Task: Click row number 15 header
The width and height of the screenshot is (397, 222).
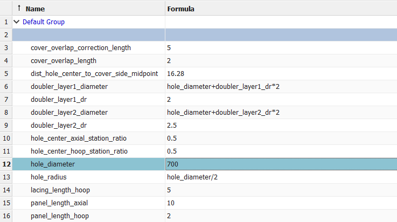Action: [6, 203]
